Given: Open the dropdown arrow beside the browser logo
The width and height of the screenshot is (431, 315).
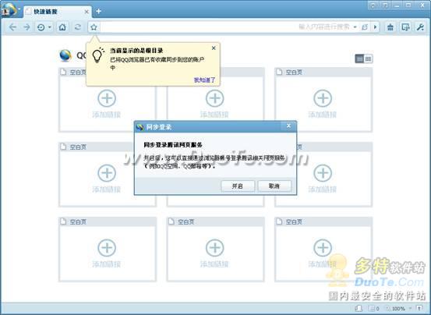Looking at the screenshot, I should click(19, 9).
